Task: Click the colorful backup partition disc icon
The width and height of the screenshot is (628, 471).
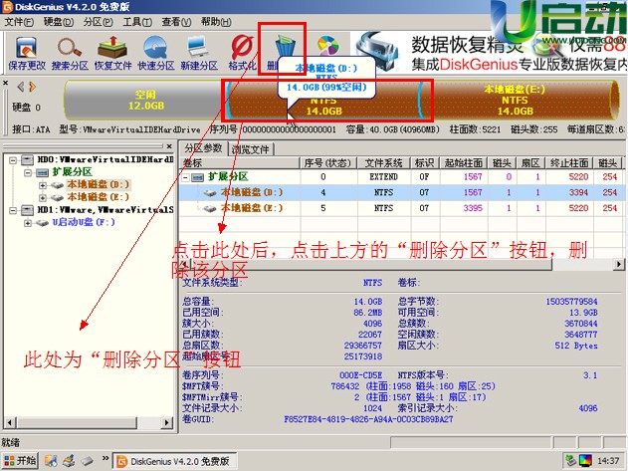Action: click(328, 45)
